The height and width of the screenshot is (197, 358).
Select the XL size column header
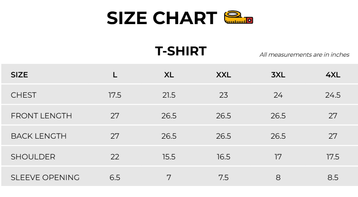[169, 75]
